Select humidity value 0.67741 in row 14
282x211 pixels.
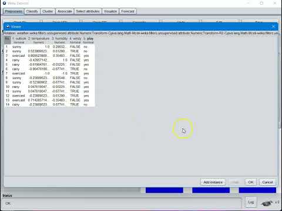60,104
